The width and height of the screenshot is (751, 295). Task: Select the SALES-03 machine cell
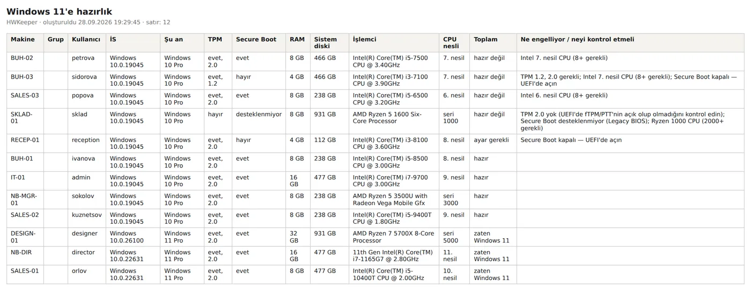(25, 99)
